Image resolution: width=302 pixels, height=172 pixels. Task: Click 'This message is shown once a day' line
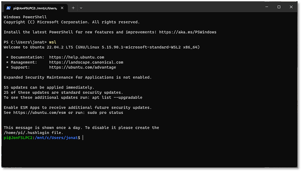[81, 127]
